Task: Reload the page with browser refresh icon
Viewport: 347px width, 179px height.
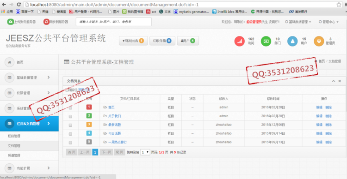Action: pyautogui.click(x=19, y=5)
